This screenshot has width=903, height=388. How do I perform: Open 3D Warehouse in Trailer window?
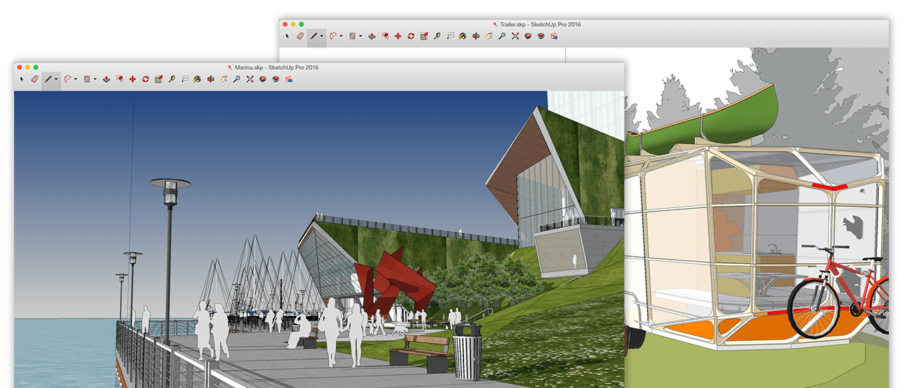(528, 35)
